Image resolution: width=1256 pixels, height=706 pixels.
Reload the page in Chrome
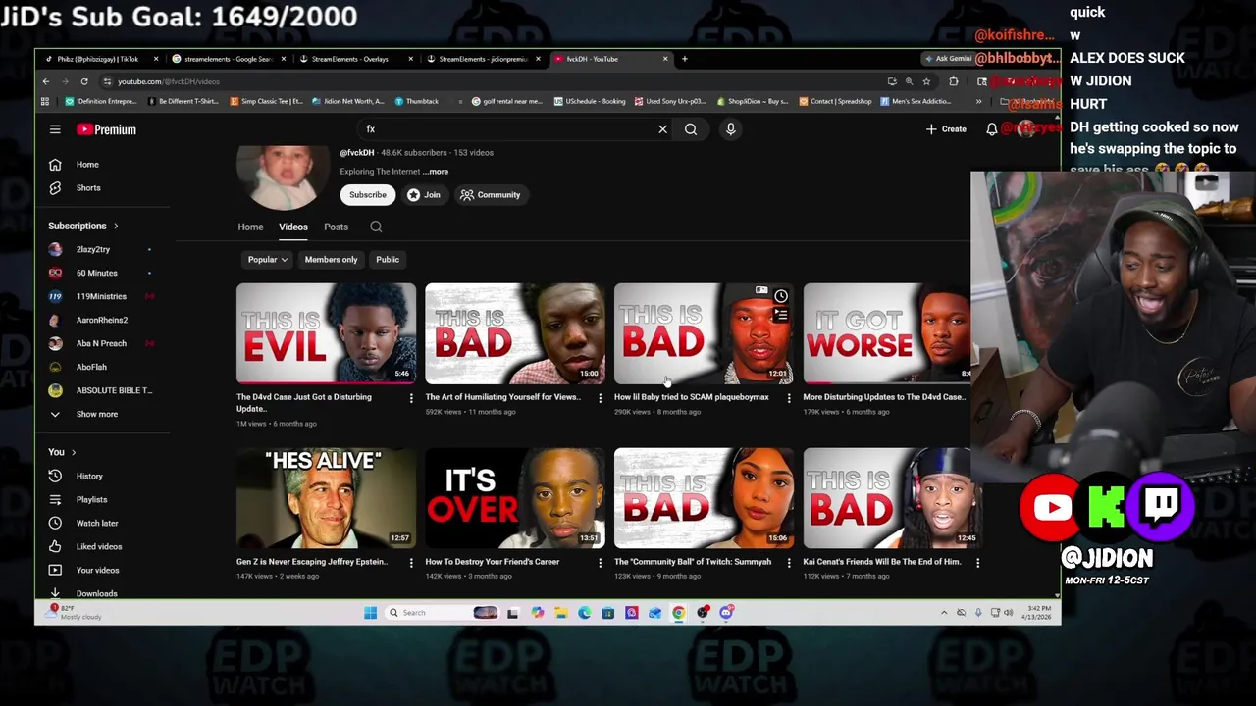pyautogui.click(x=84, y=81)
